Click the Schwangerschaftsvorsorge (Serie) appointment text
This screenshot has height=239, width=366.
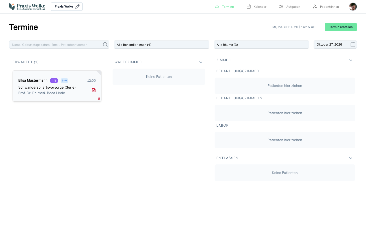[47, 87]
